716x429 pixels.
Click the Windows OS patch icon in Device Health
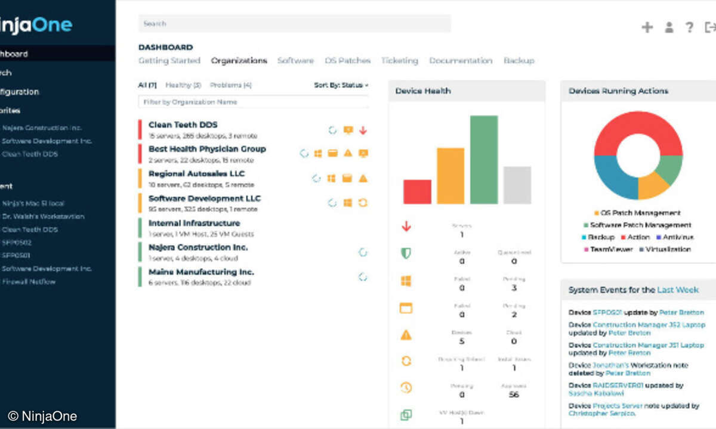point(406,281)
